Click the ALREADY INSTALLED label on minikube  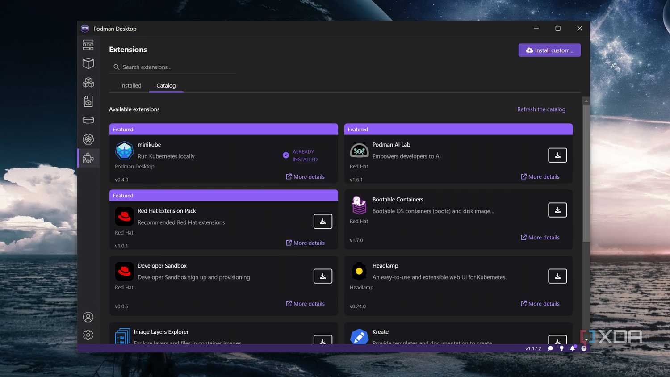305,155
